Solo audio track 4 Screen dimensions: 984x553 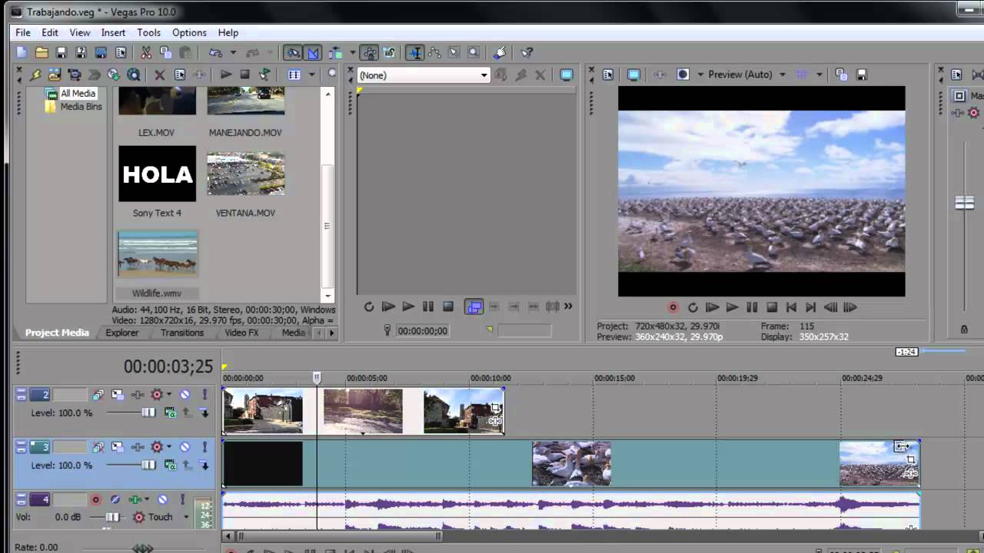point(183,499)
